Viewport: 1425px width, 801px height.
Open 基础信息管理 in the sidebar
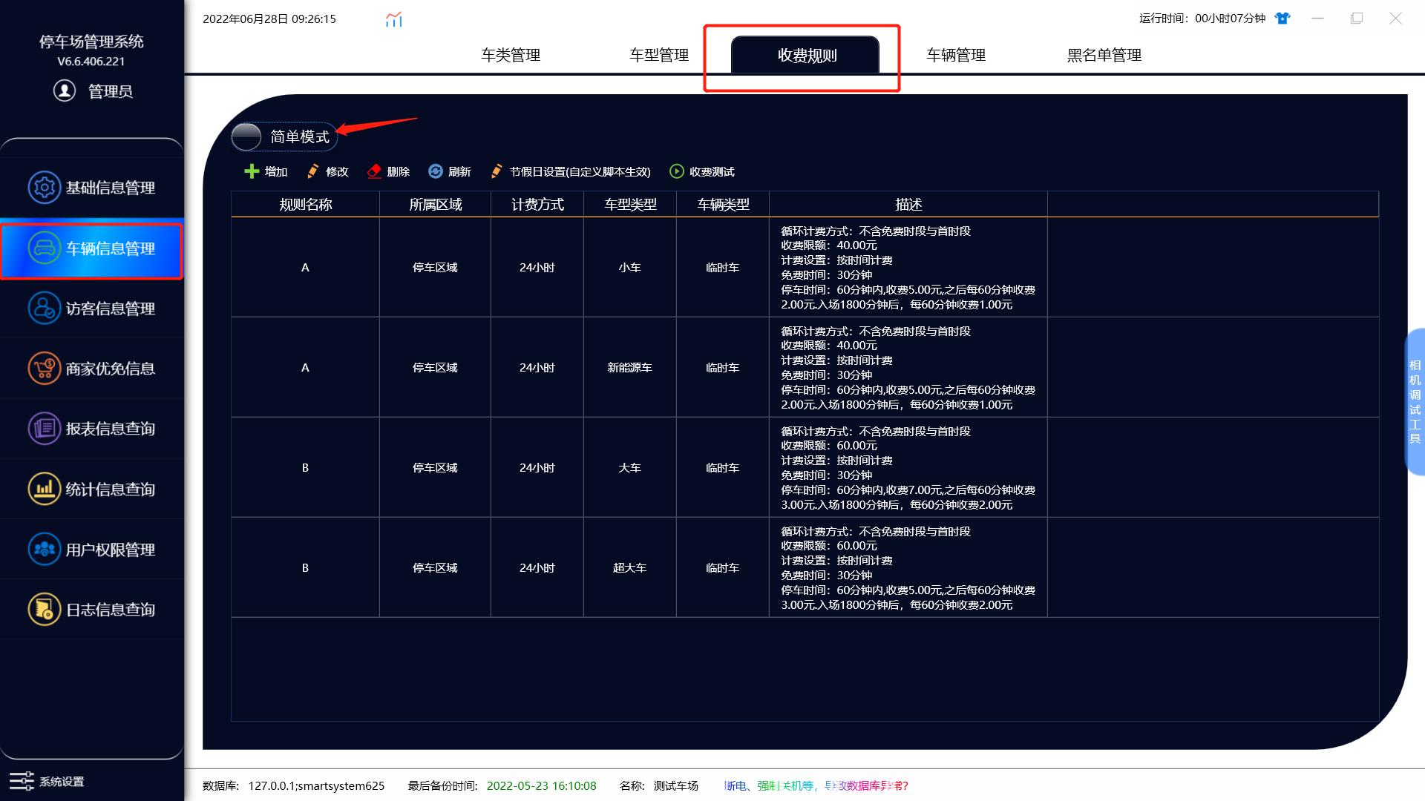coord(91,188)
